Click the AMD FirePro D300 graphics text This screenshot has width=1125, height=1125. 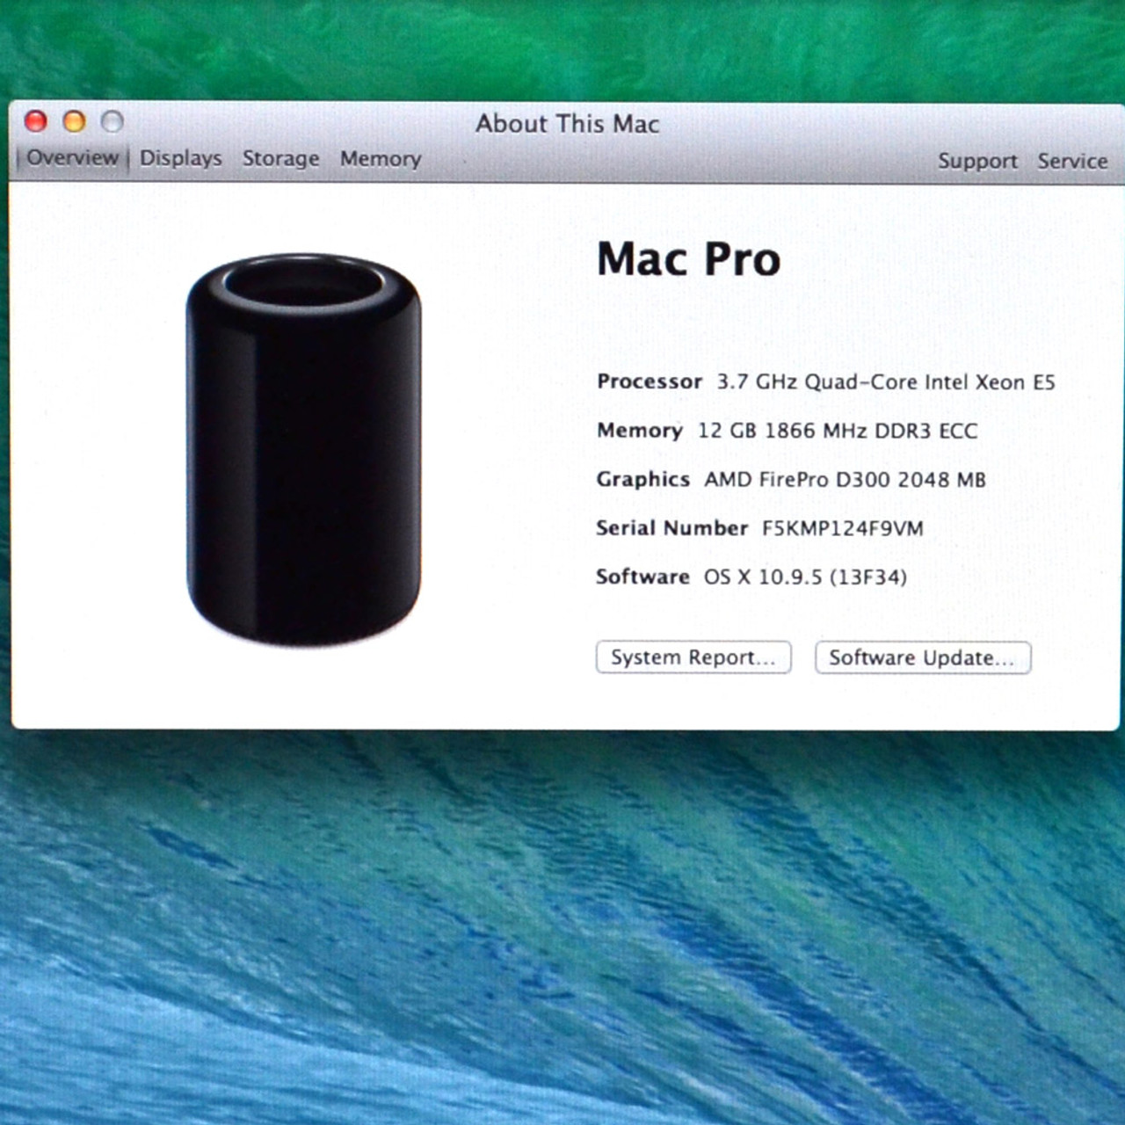[845, 480]
